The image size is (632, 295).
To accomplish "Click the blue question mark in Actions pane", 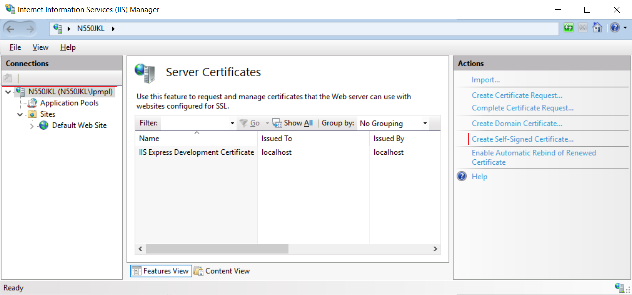I will tap(462, 176).
